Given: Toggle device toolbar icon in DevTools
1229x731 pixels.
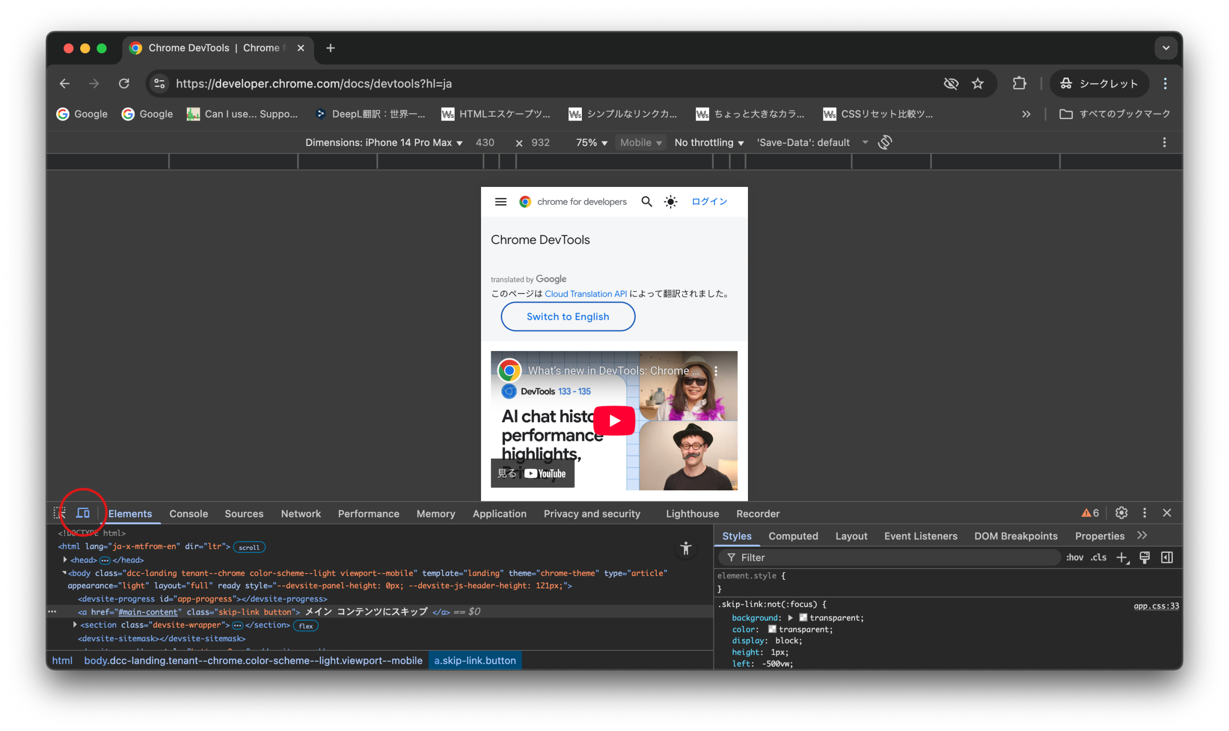Looking at the screenshot, I should click(83, 513).
